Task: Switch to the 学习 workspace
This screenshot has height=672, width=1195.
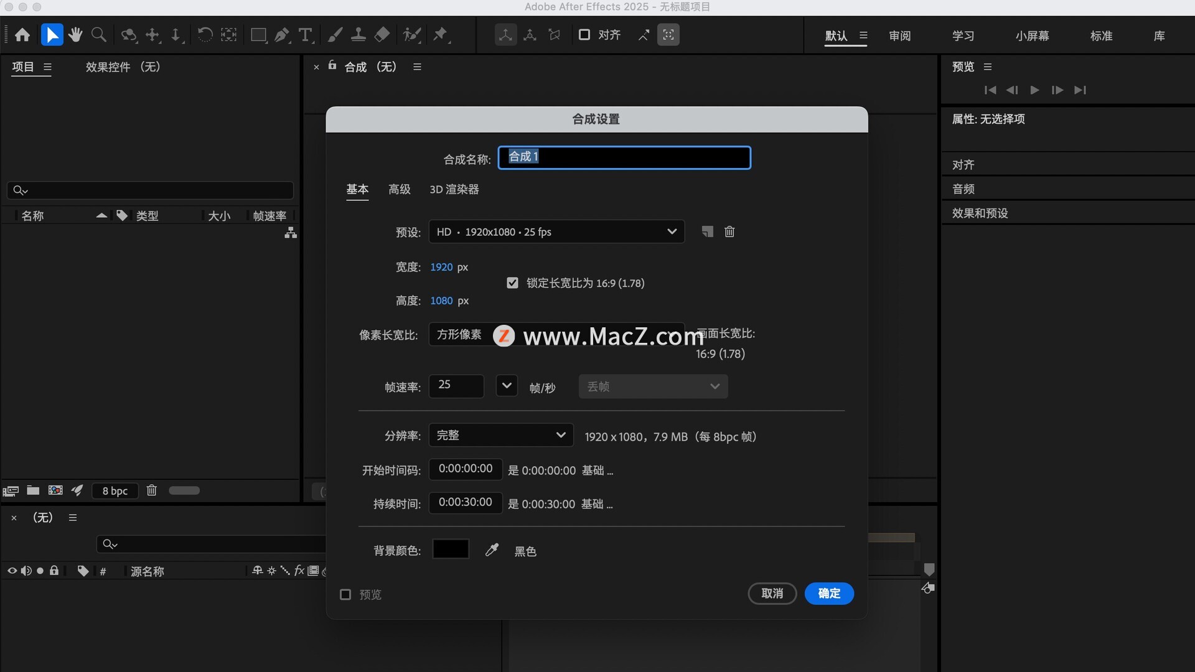Action: 963,35
